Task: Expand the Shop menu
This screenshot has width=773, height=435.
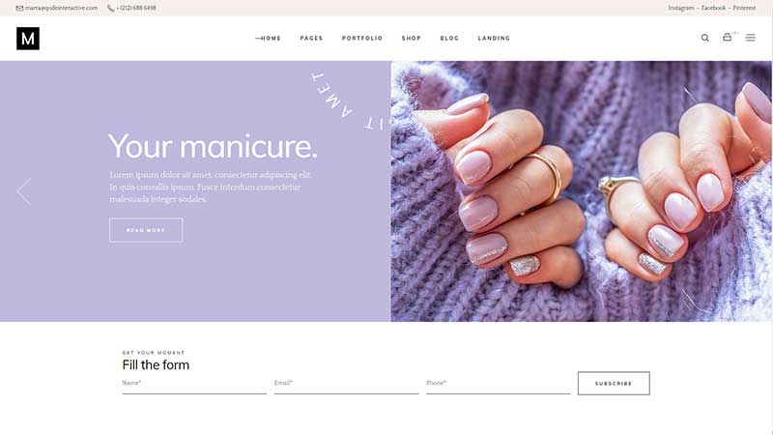Action: tap(412, 38)
